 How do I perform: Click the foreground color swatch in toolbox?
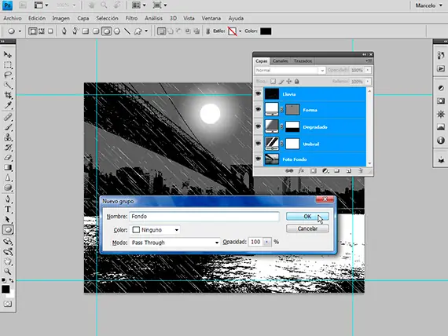click(x=6, y=289)
